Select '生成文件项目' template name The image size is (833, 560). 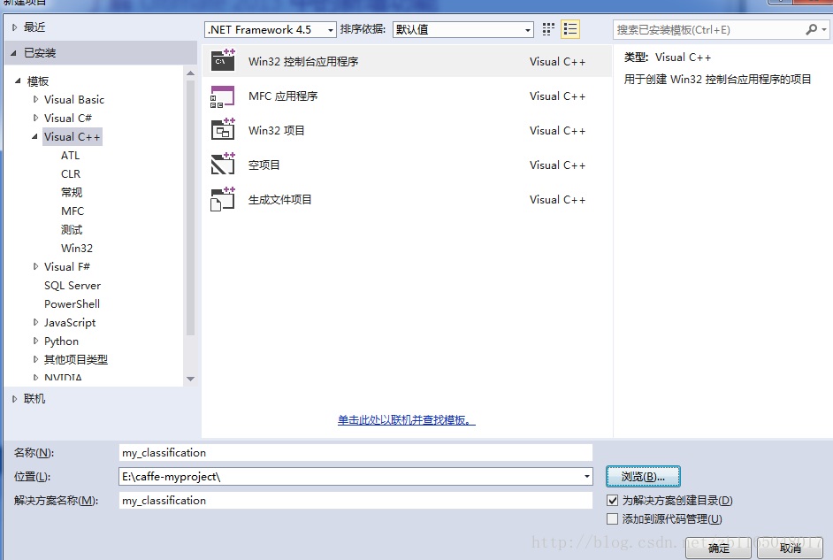point(280,200)
